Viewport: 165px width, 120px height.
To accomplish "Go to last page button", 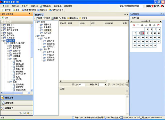I will (x=126, y=85).
